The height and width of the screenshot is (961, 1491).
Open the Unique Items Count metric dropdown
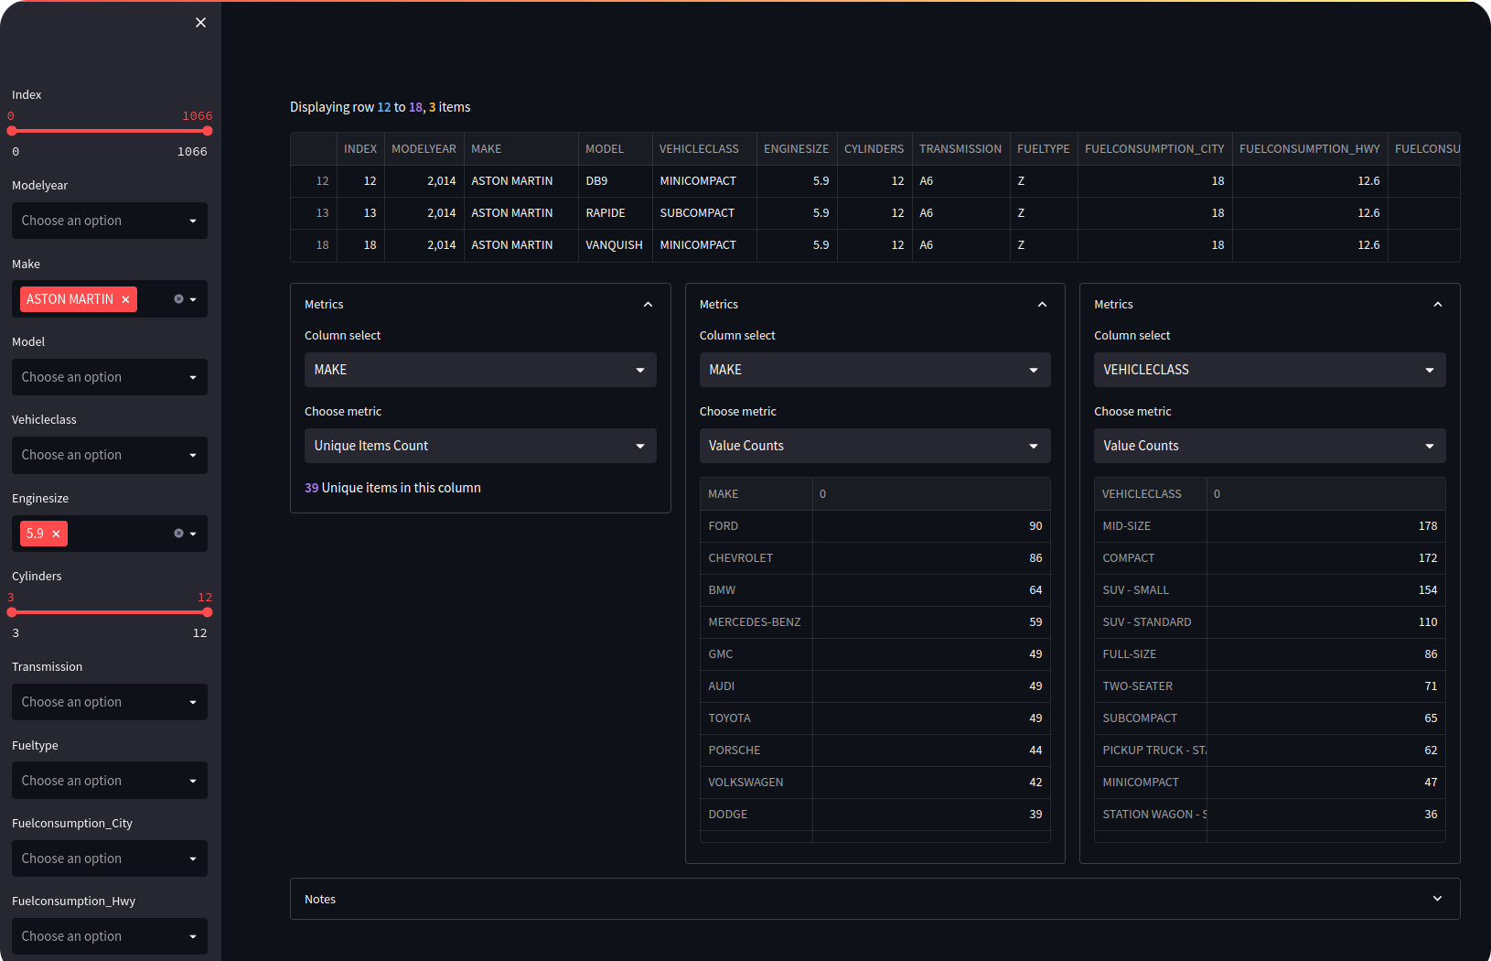[x=479, y=446]
